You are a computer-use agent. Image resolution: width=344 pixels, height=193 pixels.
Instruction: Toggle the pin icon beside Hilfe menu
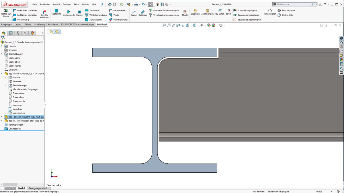(102, 5)
